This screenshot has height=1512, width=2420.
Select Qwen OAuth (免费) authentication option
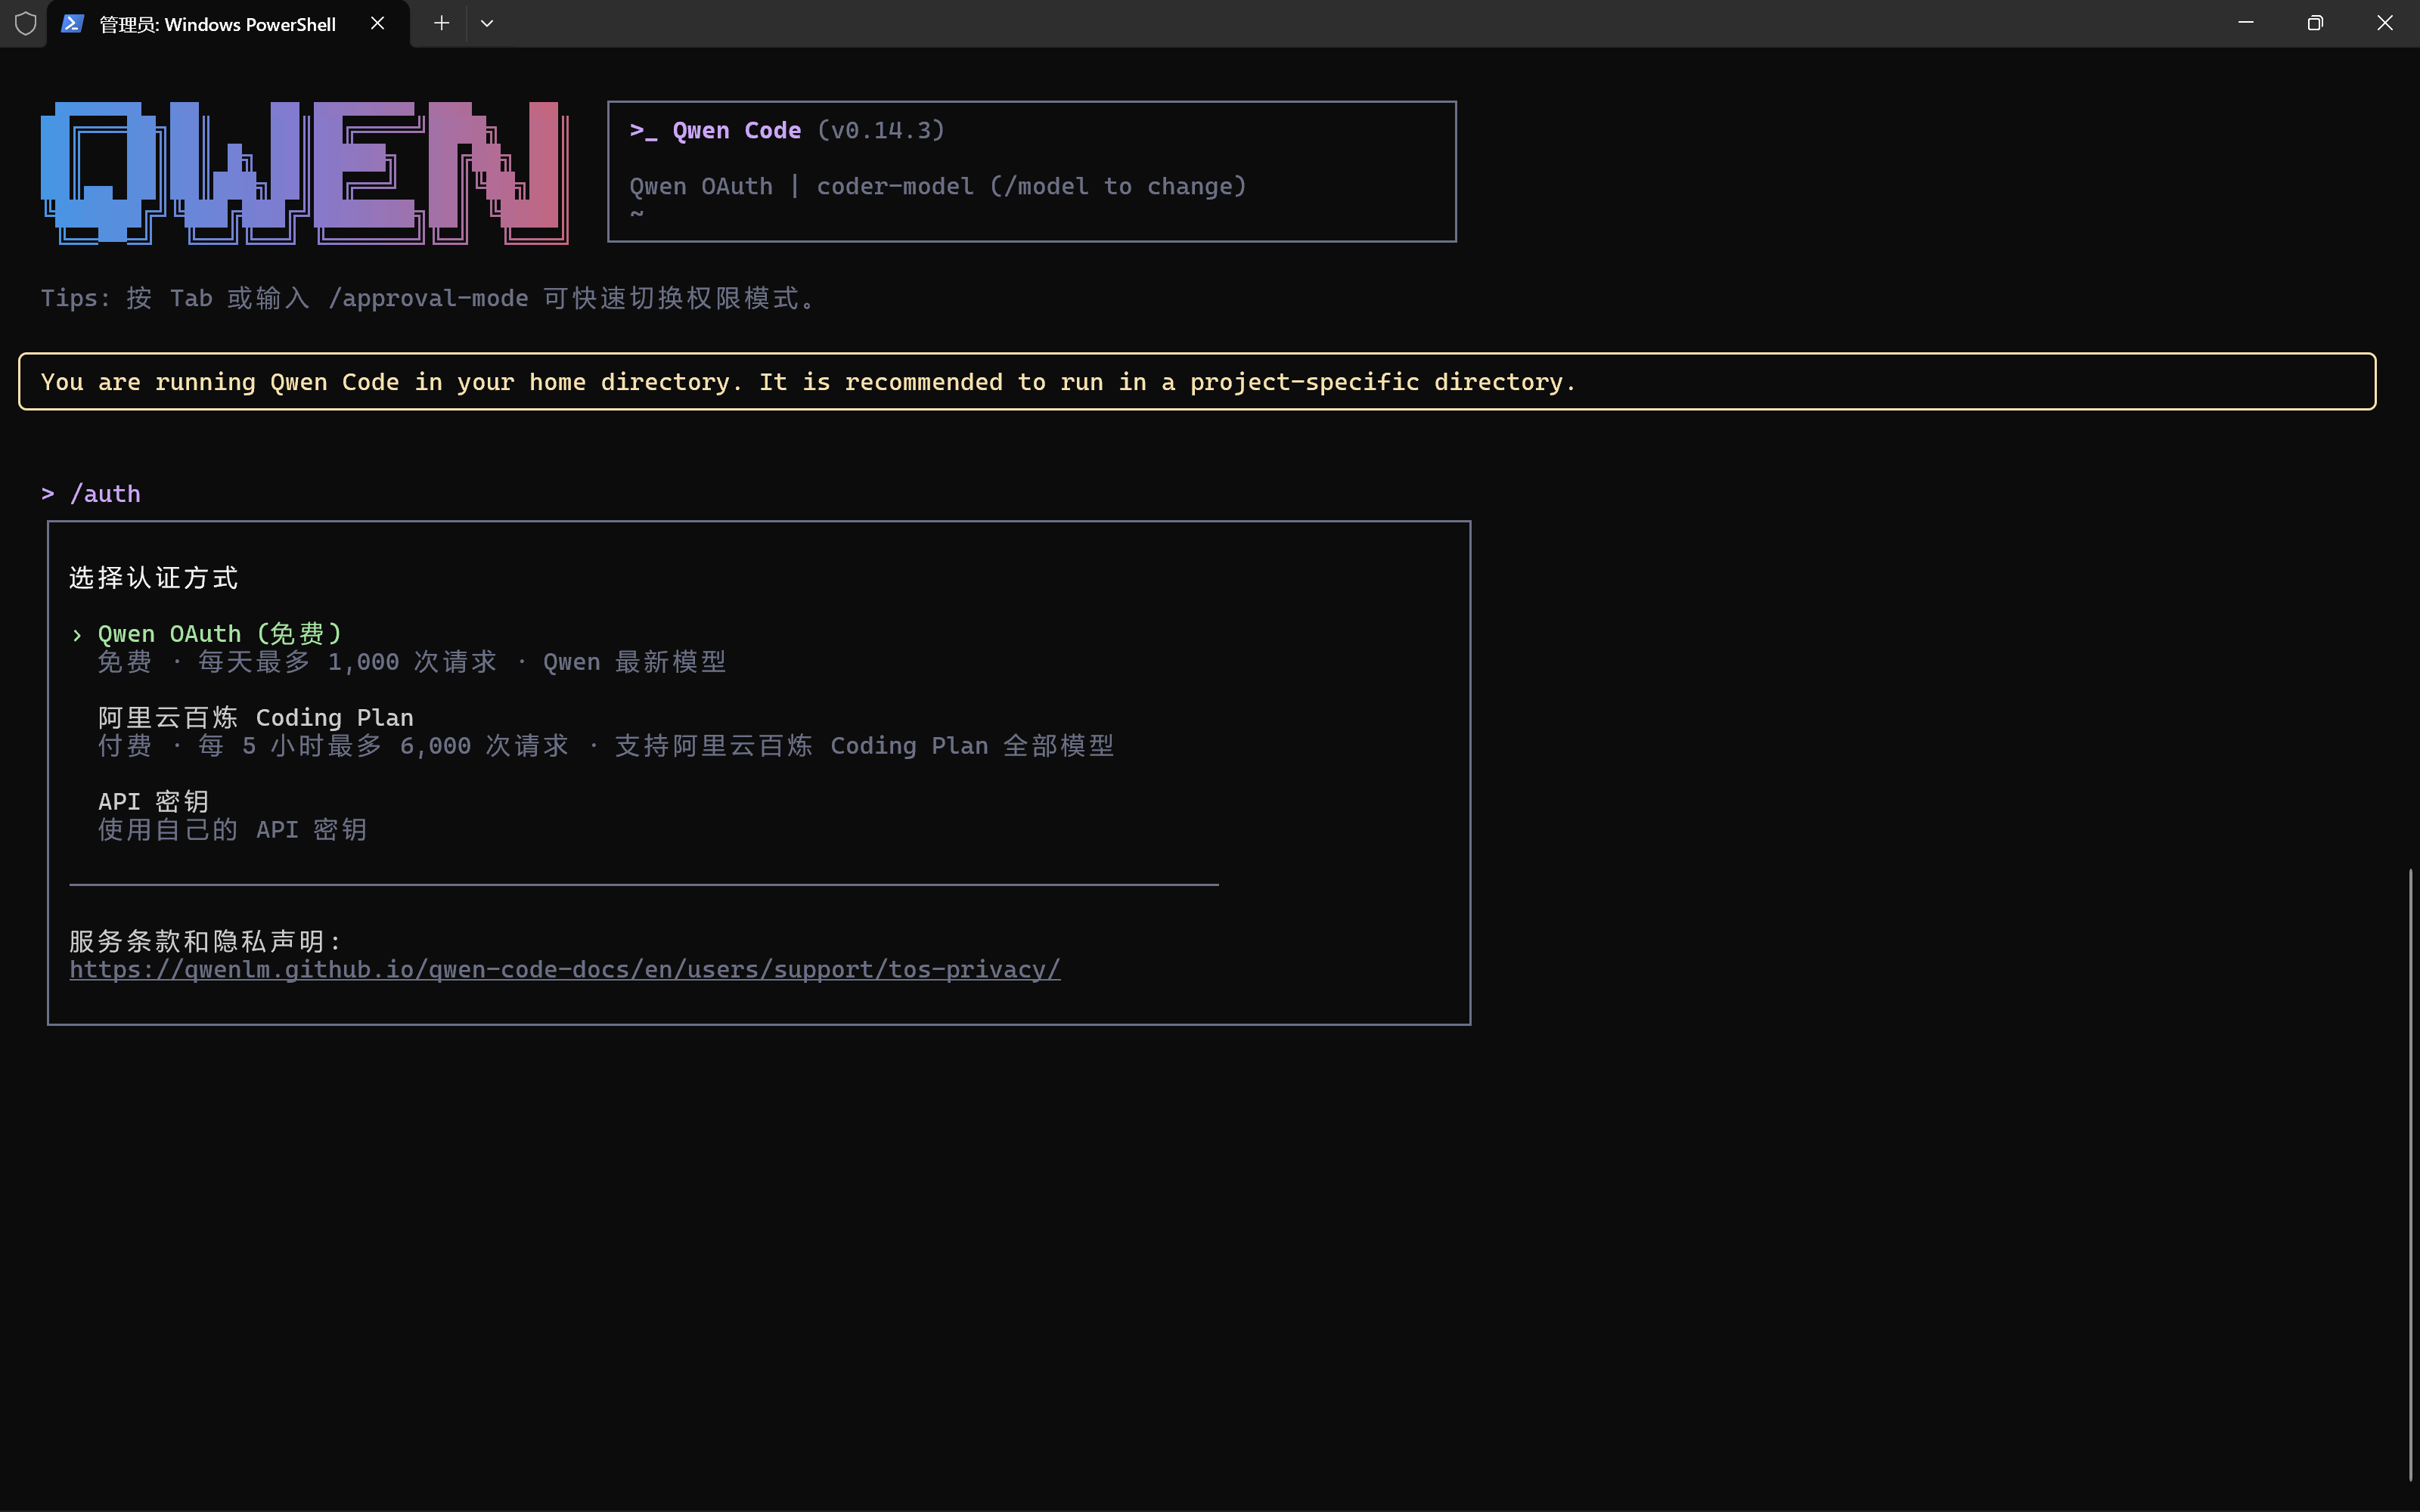tap(220, 634)
